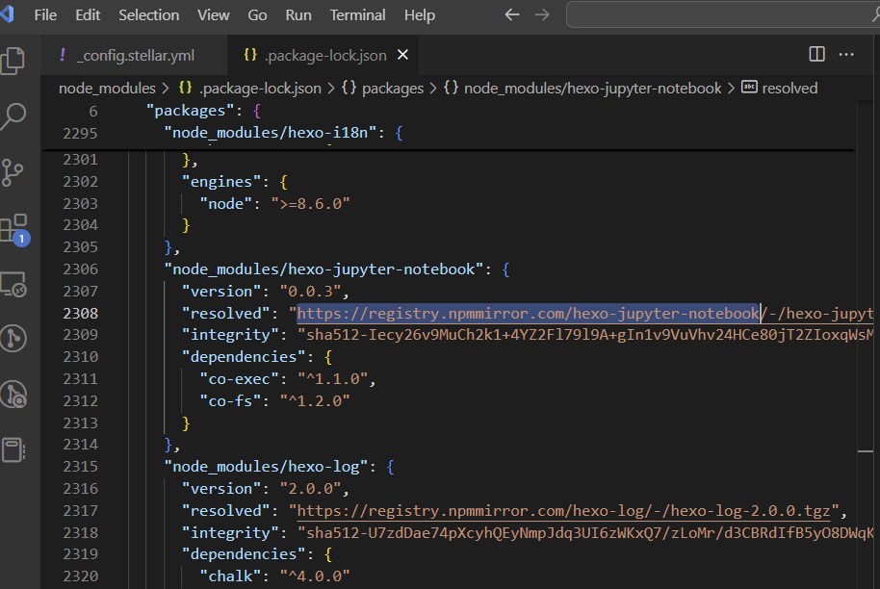Click the command center search box
This screenshot has width=880, height=589.
tap(722, 15)
